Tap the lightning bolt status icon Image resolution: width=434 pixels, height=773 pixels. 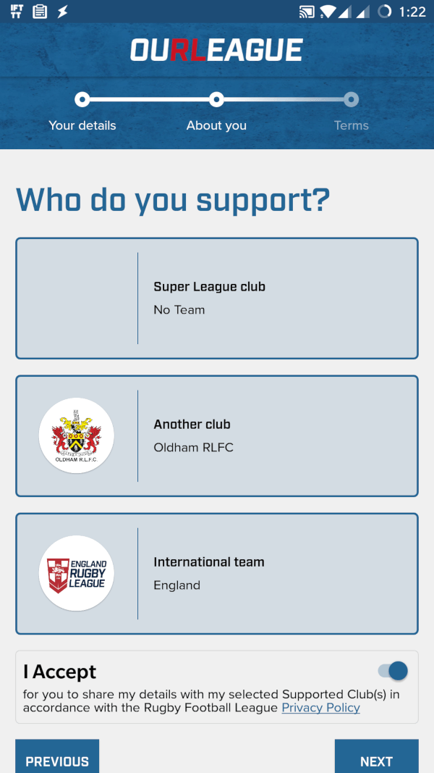[63, 12]
